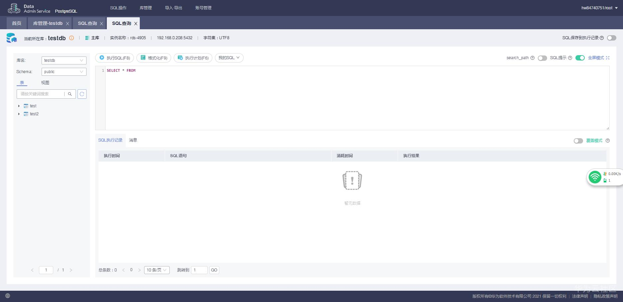Open the 法律声明 footer link

click(x=580, y=296)
